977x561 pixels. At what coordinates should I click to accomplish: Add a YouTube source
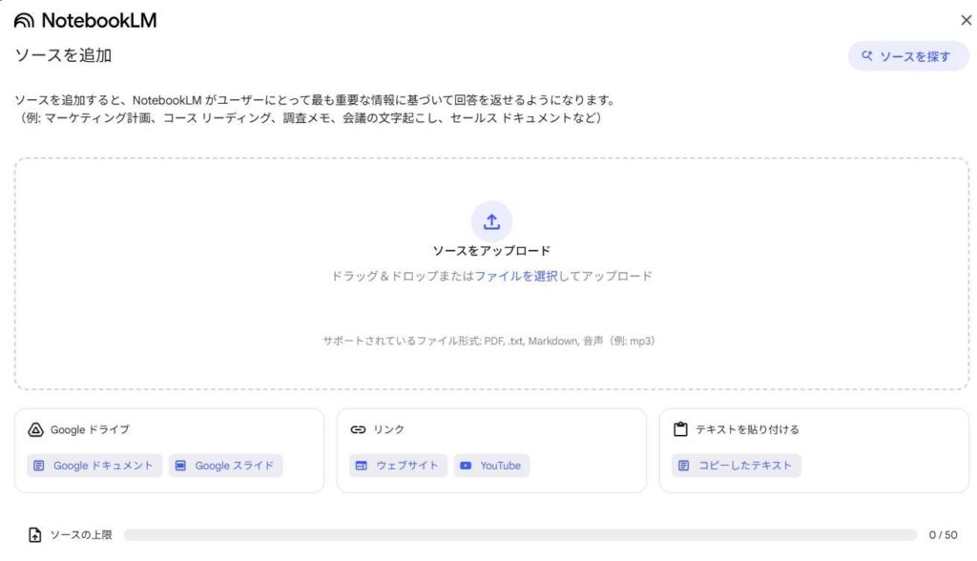tap(491, 466)
